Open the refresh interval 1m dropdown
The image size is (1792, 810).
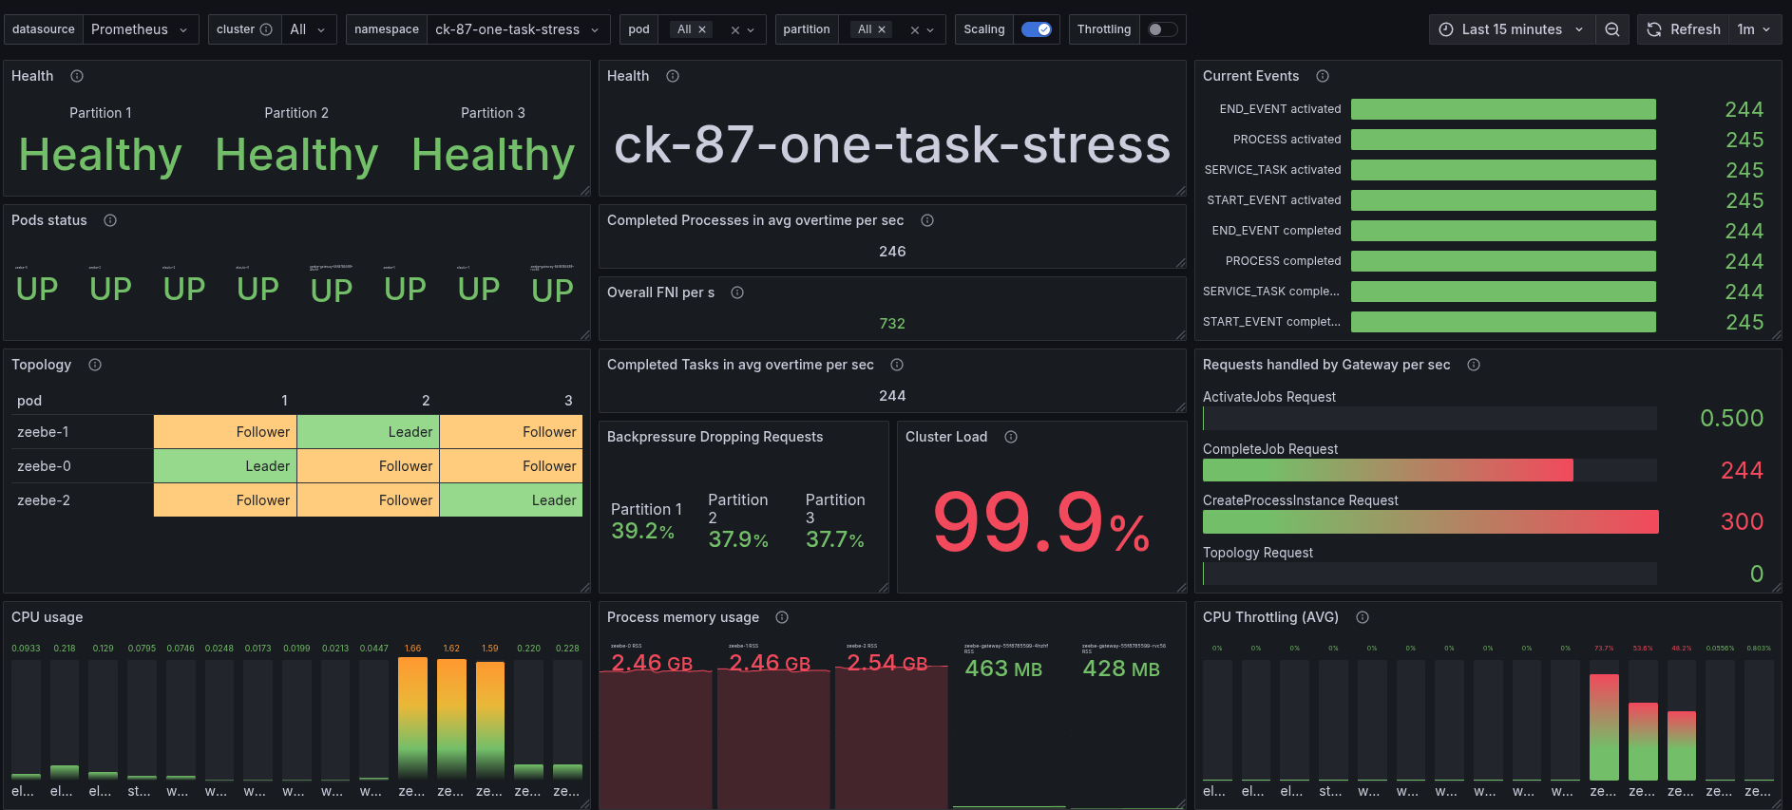click(1754, 29)
